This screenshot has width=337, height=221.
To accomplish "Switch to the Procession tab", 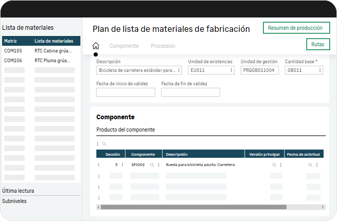I will [163, 46].
